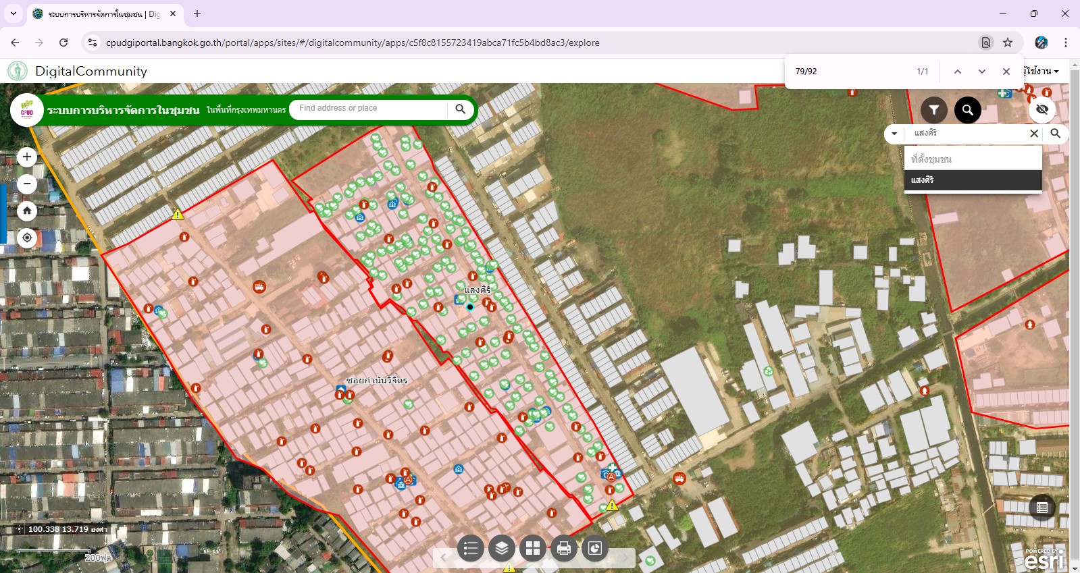
Task: Open the browser profile avatar
Action: pos(1042,43)
